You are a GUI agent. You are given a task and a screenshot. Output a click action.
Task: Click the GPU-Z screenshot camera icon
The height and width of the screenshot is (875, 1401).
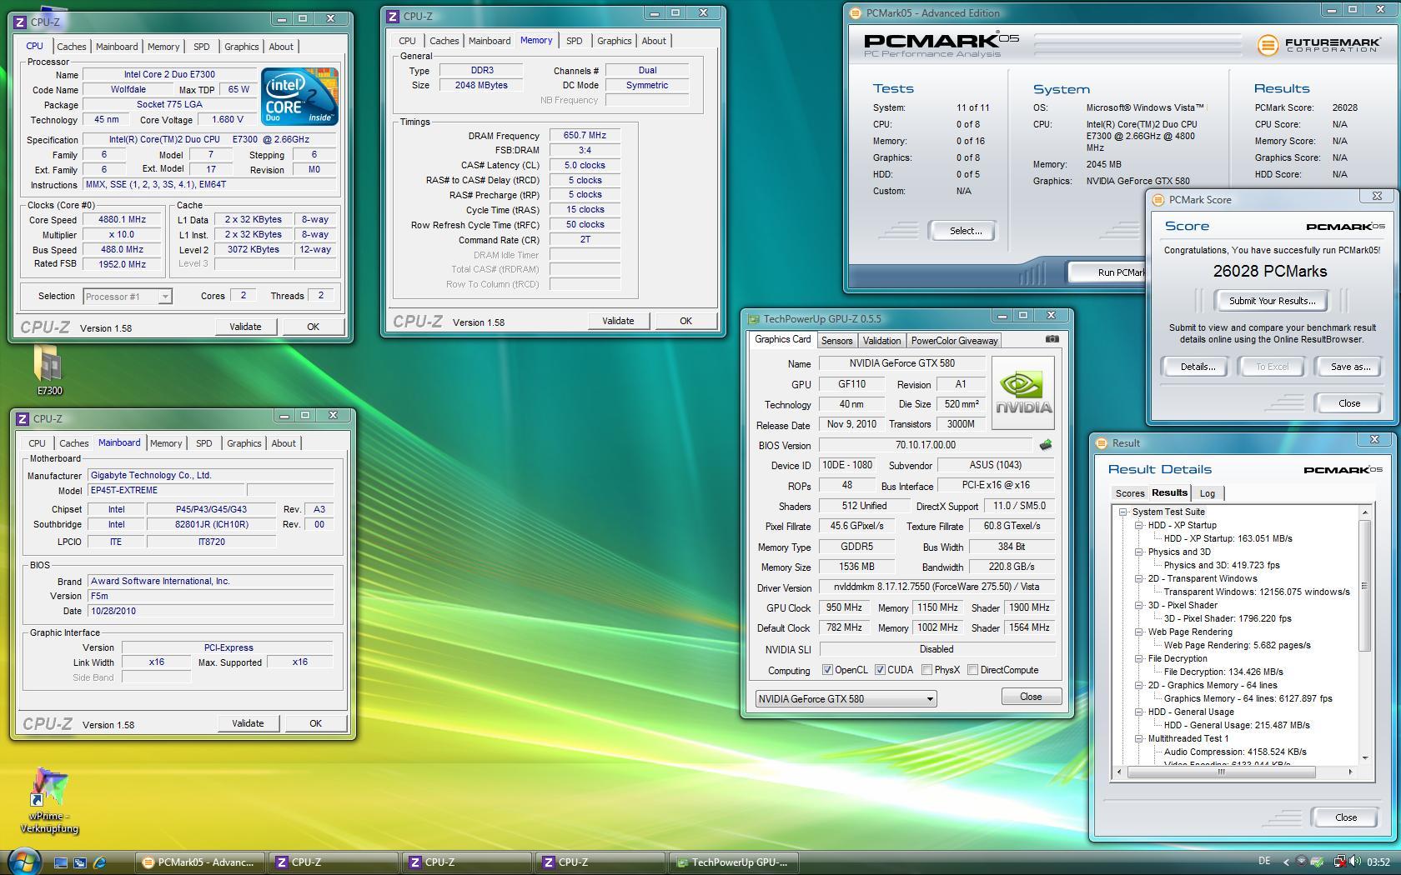(1052, 339)
